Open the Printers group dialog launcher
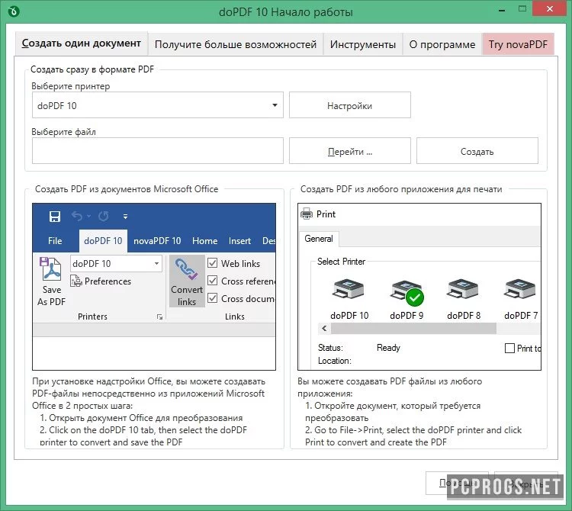 (159, 317)
